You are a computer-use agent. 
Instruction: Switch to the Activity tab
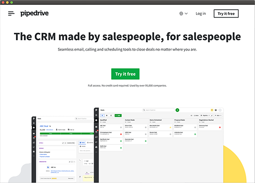[x=90, y=142]
